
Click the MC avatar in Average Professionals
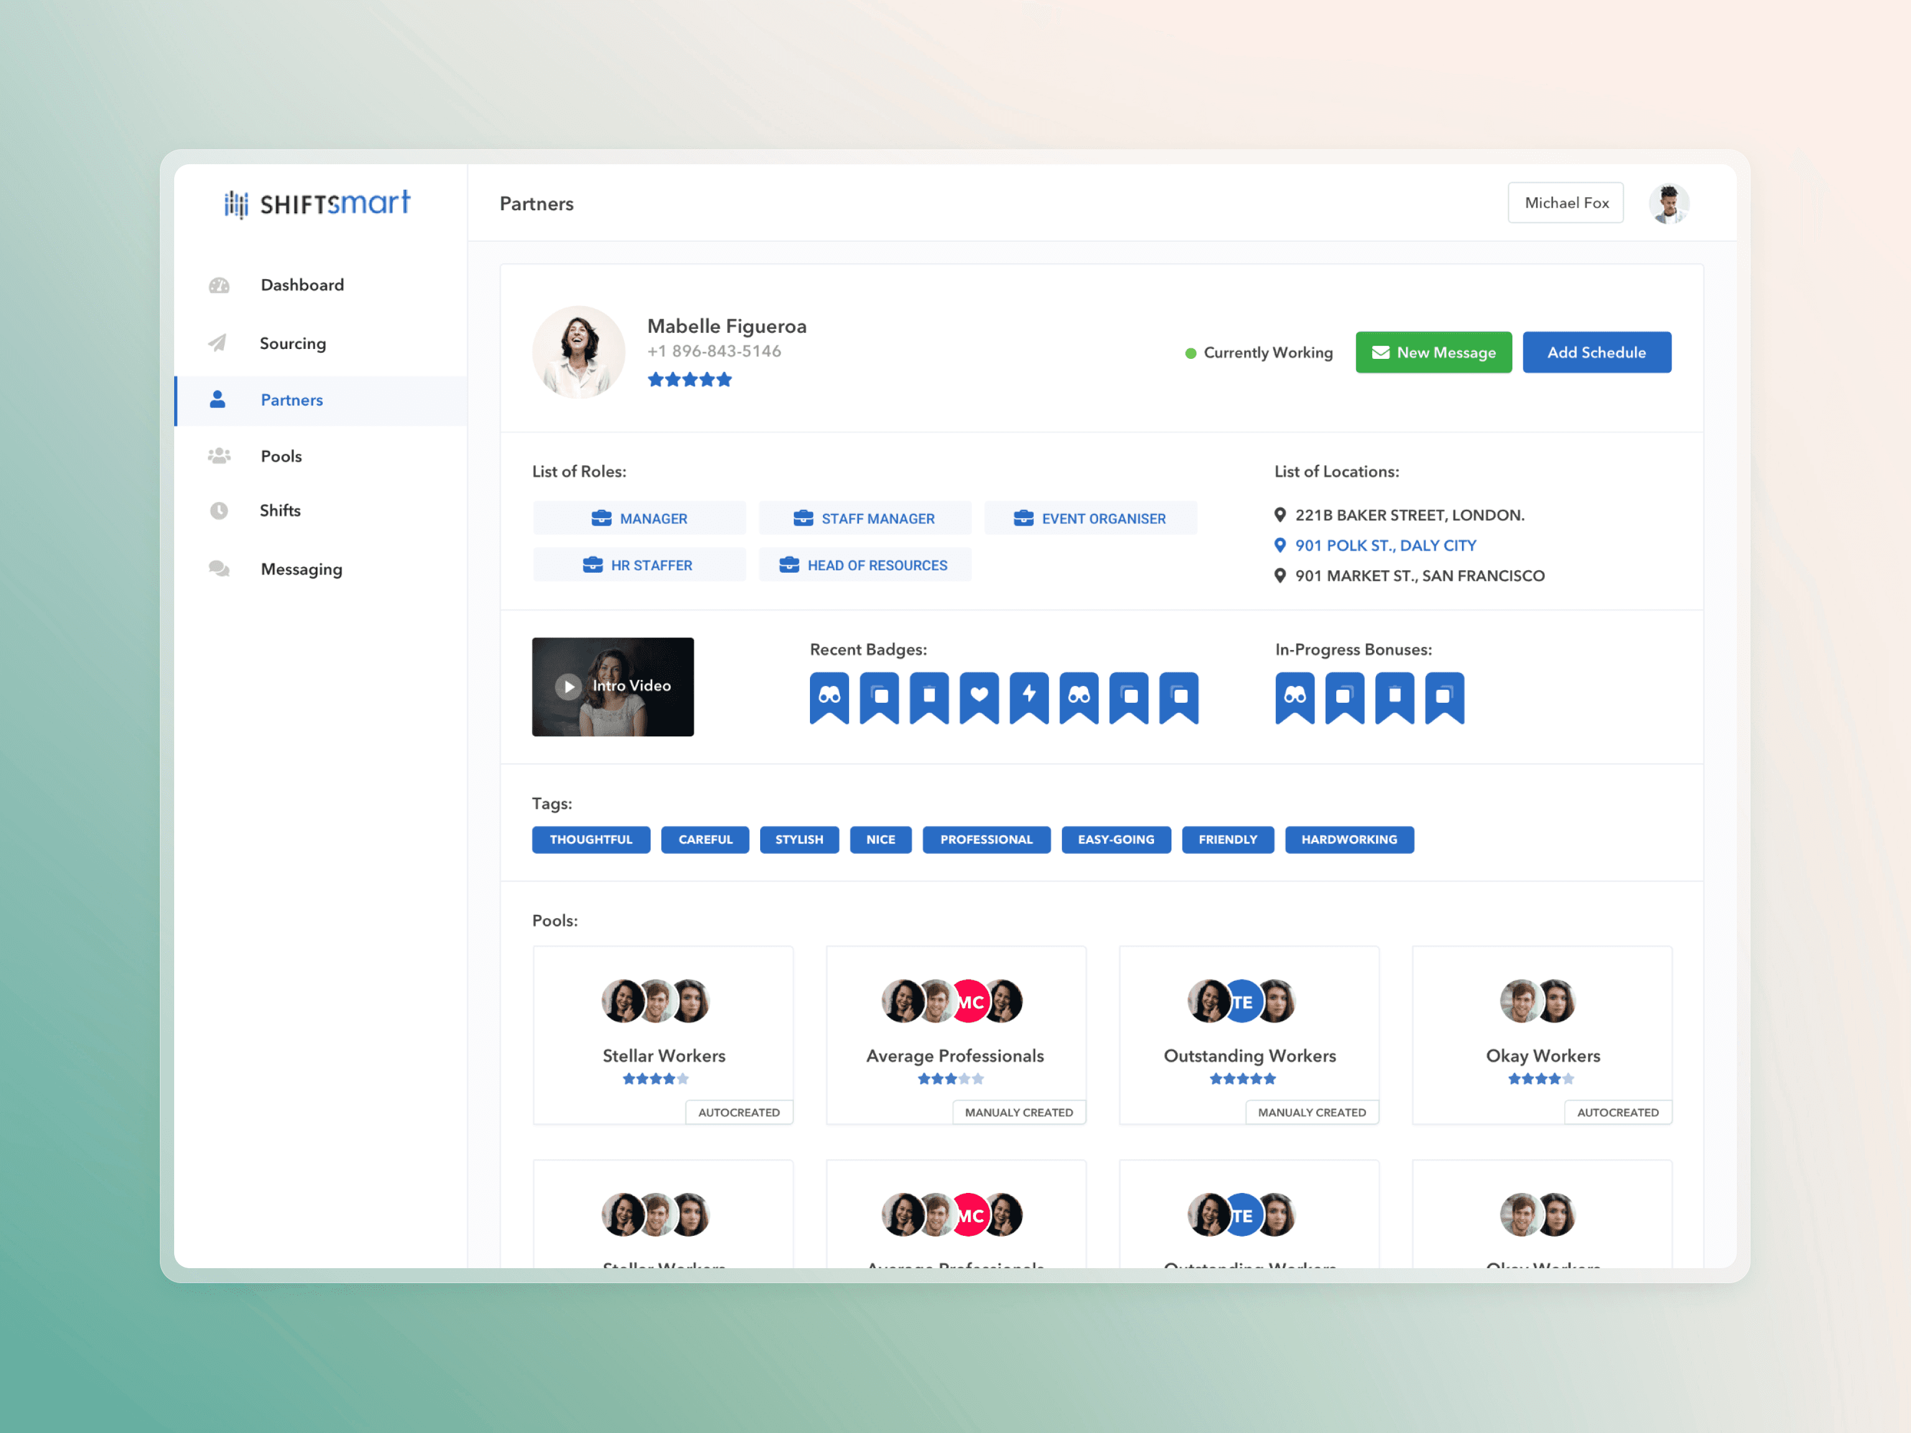(x=970, y=1002)
